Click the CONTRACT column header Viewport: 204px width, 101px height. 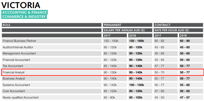click(x=178, y=25)
